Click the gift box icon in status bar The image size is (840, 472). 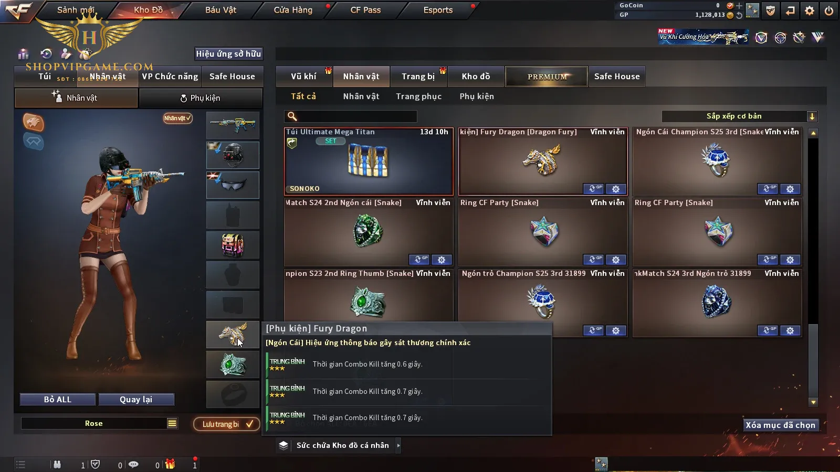(170, 464)
